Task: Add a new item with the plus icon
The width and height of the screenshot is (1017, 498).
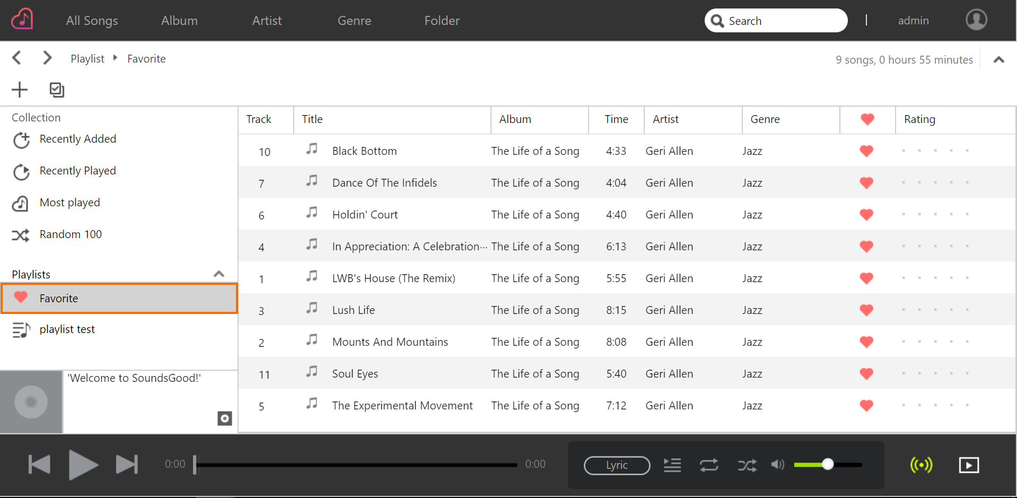Action: coord(20,90)
